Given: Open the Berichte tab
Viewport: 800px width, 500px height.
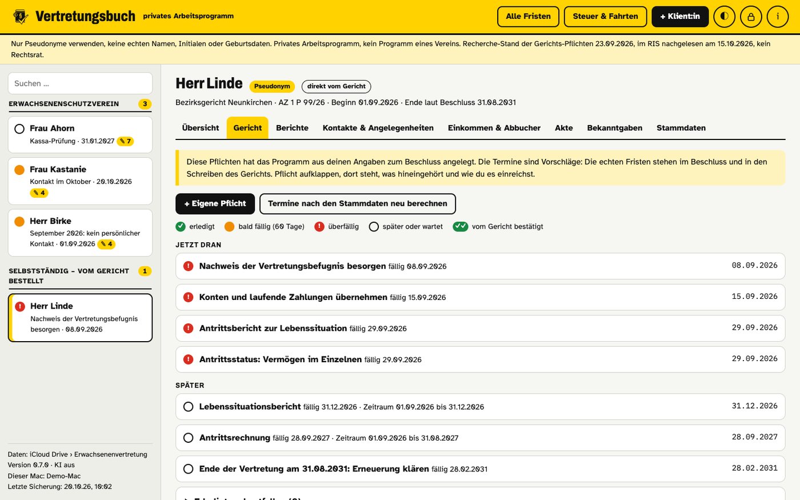Looking at the screenshot, I should pos(292,128).
